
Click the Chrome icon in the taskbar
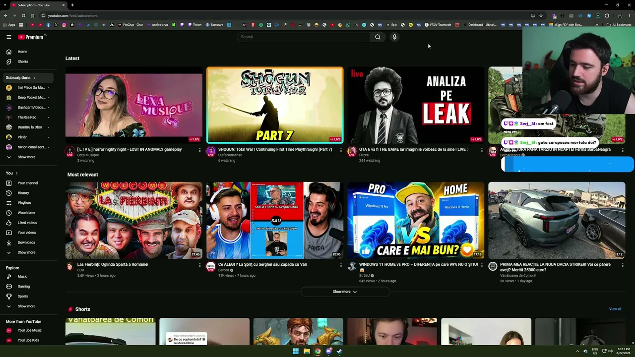tap(317, 351)
